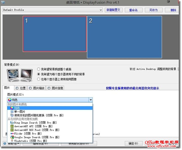Click the 重命名 button
The height and width of the screenshot is (150, 182).
tap(134, 10)
